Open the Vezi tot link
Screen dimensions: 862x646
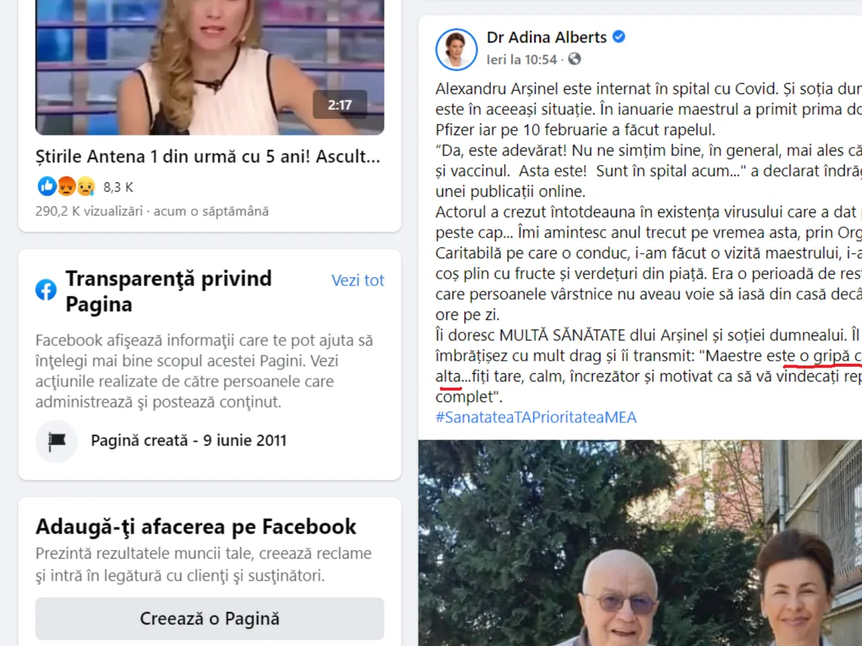pos(358,280)
